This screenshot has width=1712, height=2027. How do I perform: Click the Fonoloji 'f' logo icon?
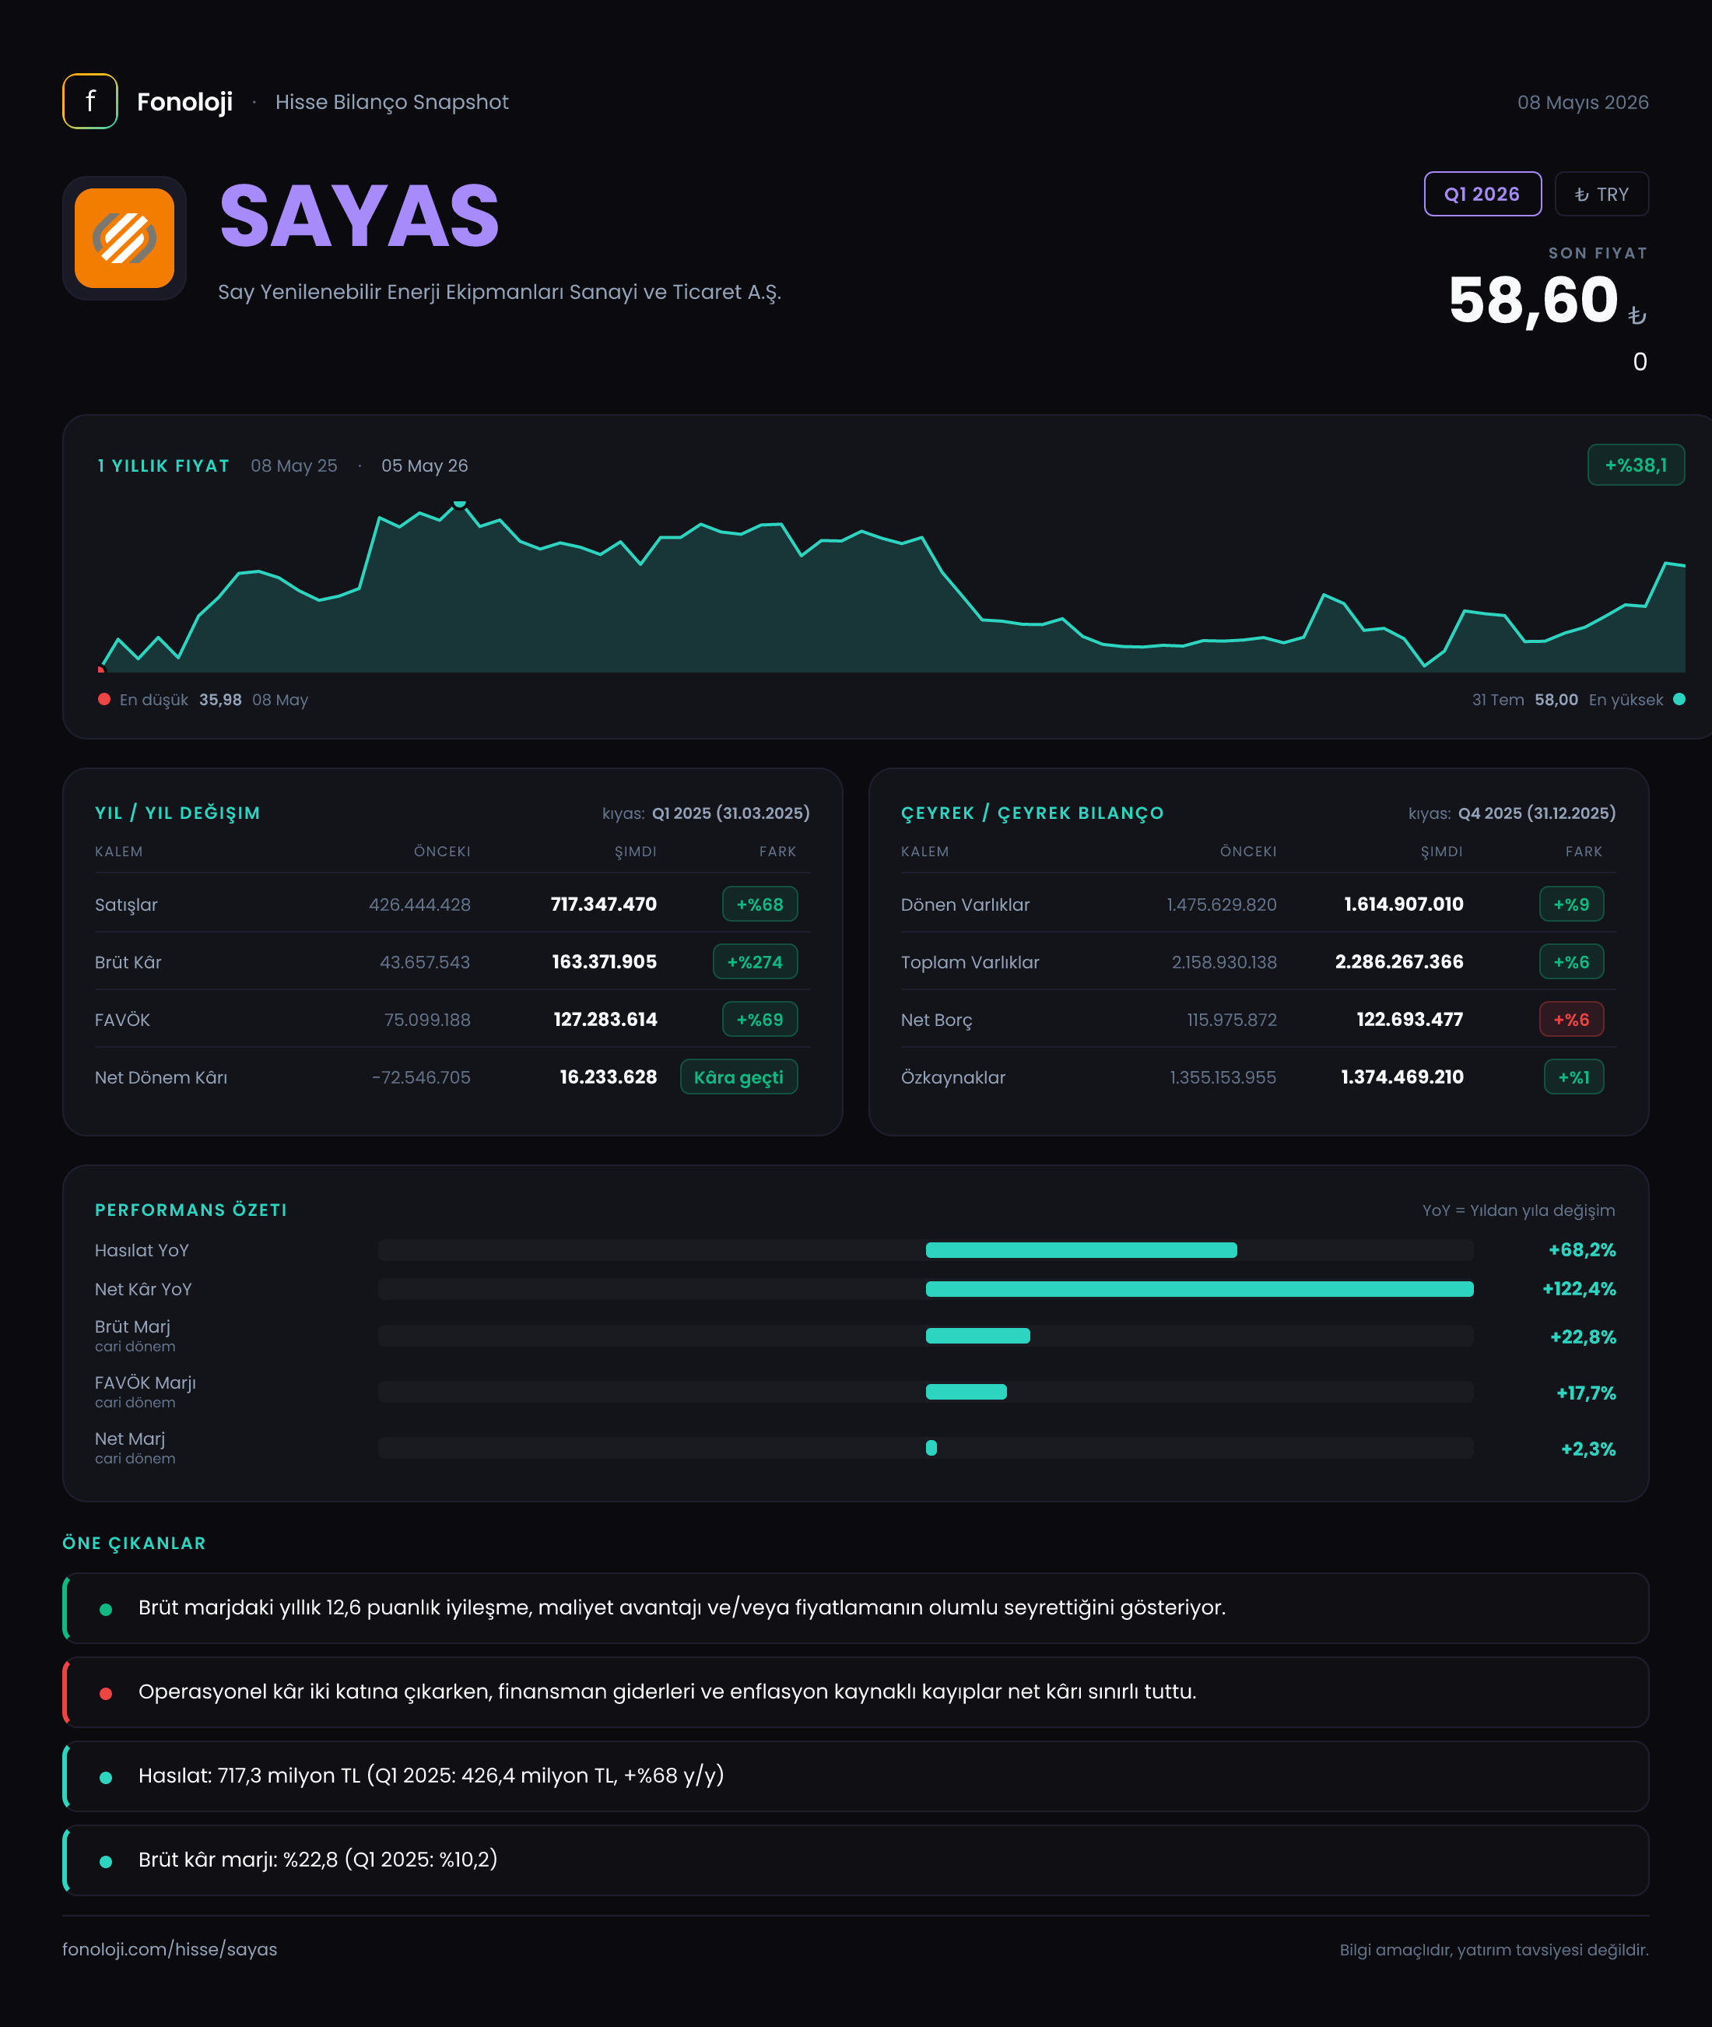tap(90, 101)
